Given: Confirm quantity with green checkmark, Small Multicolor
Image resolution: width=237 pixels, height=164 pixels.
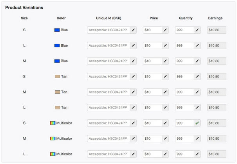Looking at the screenshot, I should point(197,123).
